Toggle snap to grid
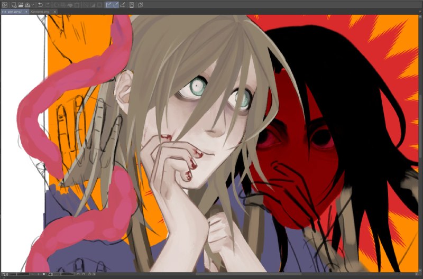The width and height of the screenshot is (423, 279). (x=123, y=5)
